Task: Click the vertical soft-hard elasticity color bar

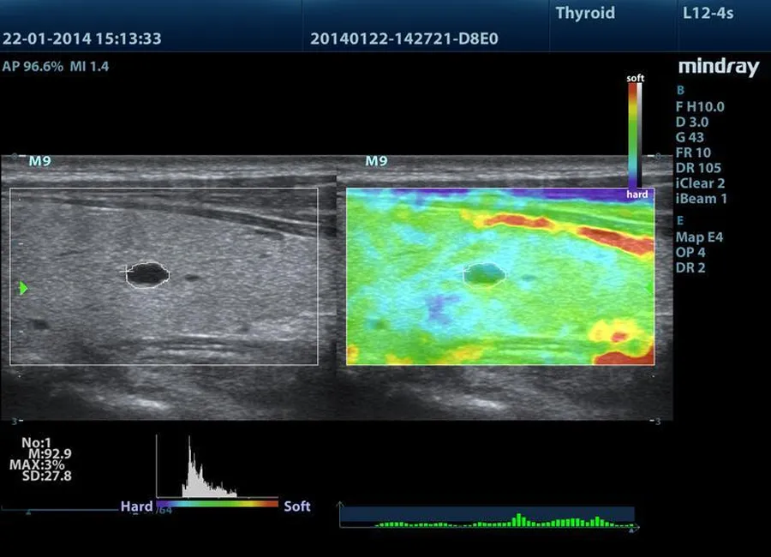Action: click(635, 135)
